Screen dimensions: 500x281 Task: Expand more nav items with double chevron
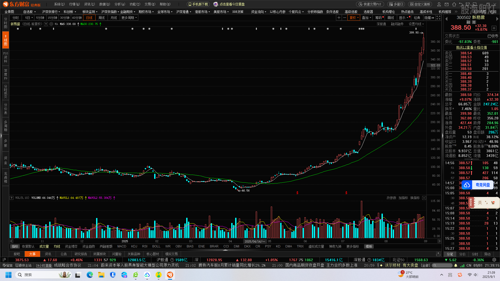pos(456,12)
